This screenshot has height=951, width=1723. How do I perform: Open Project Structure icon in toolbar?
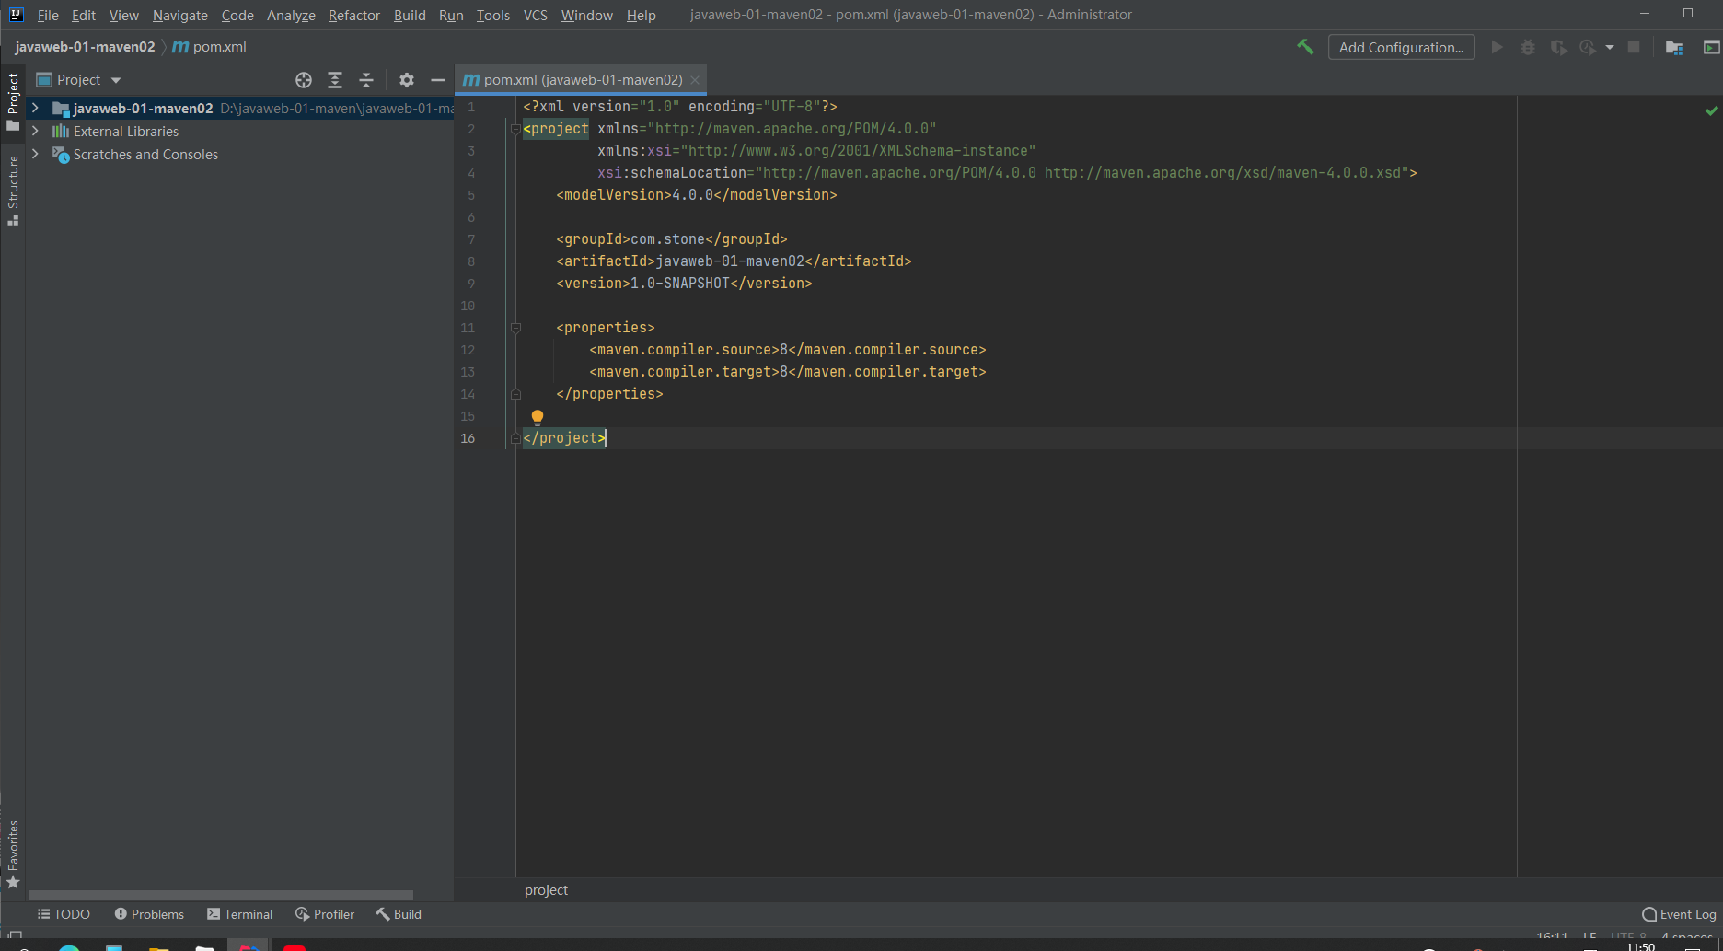[1674, 47]
